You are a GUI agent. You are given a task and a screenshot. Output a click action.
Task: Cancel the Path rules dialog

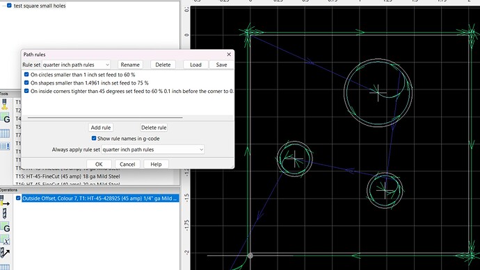click(127, 164)
